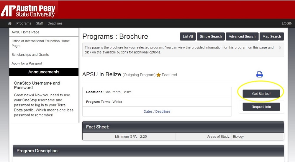Follow the Dates / Deadlines link
Viewport: 295px width, 162px height.
[157, 111]
